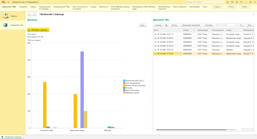Click the Главное section icon
The height and width of the screenshot is (139, 257).
[5, 16]
